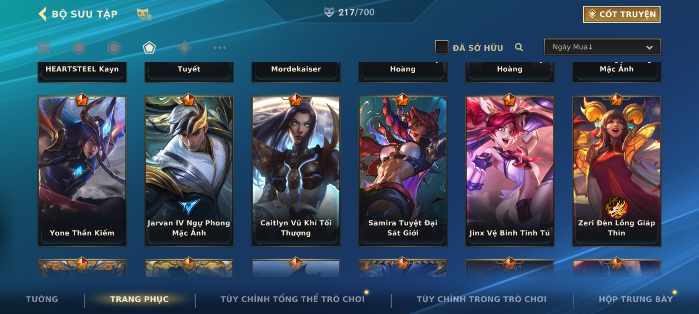The width and height of the screenshot is (699, 314).
Task: Switch to Tùy Chỉnh Tổng Thể Trò Chơi tab
Action: point(292,299)
